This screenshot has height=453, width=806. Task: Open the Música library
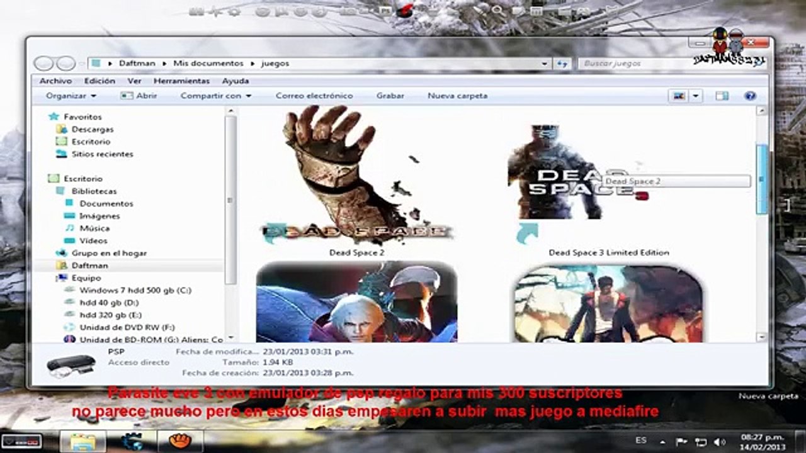click(x=94, y=228)
